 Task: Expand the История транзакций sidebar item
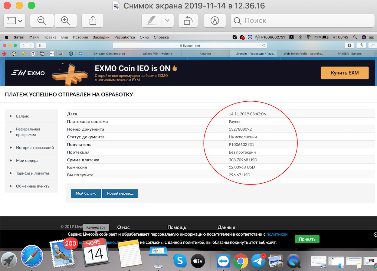pos(31,148)
